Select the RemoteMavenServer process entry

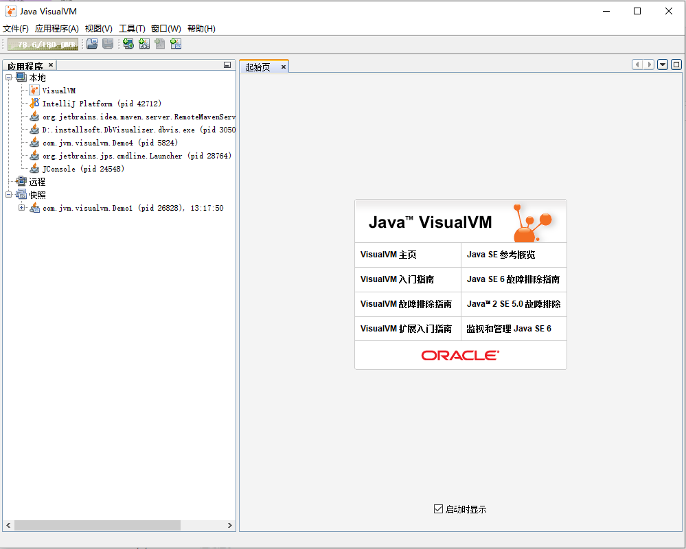tap(139, 117)
